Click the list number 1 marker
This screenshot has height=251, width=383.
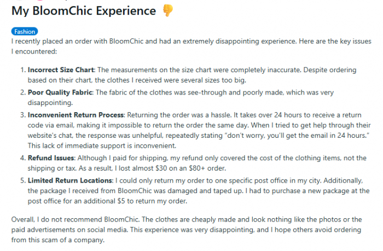click(23, 70)
